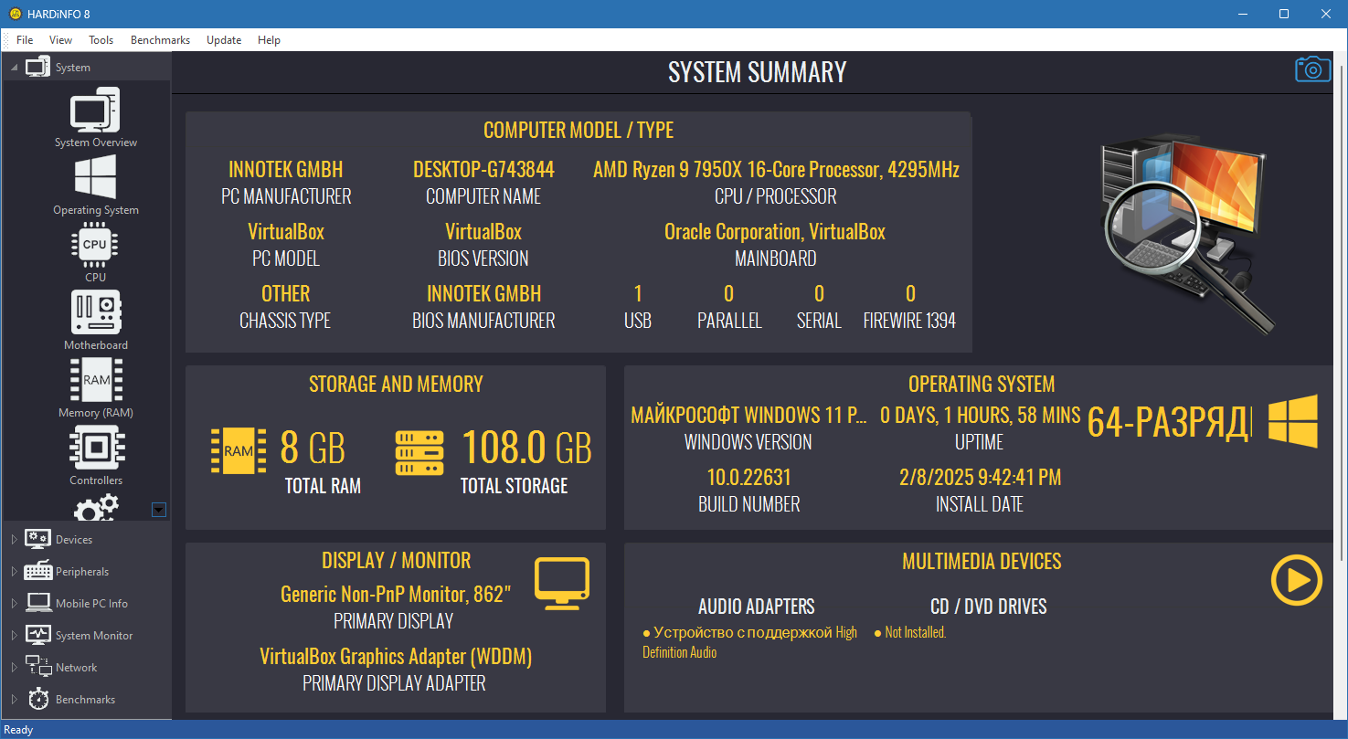
Task: Select the Network tree label
Action: 76,668
